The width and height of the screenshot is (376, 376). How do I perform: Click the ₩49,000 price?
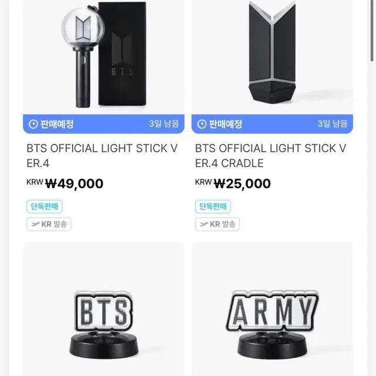point(74,184)
